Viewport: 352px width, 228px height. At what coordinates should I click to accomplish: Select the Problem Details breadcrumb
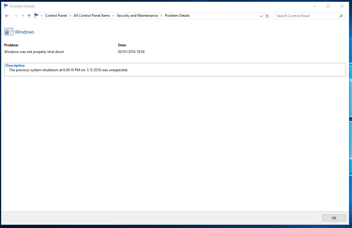coord(177,16)
